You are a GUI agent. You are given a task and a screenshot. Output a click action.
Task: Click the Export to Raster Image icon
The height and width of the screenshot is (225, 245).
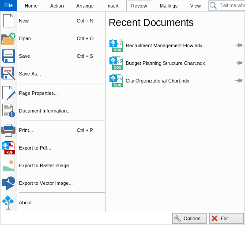click(x=8, y=165)
